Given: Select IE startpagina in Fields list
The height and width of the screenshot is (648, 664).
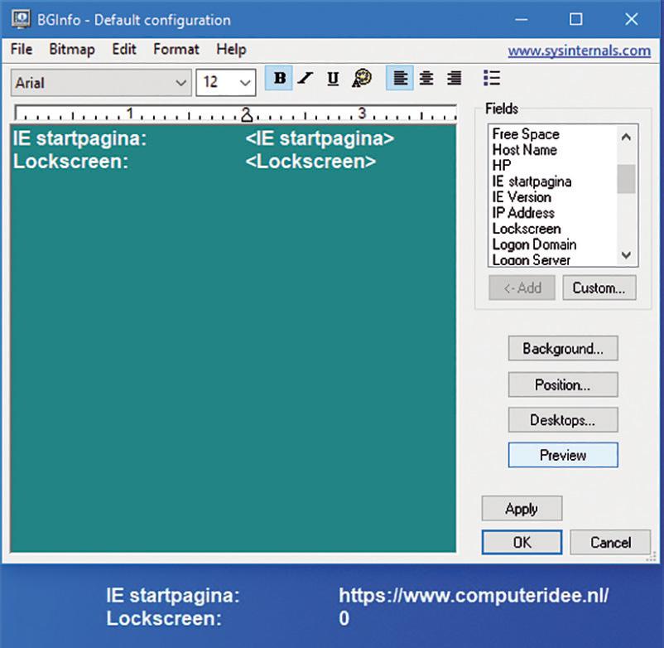Looking at the screenshot, I should click(532, 181).
